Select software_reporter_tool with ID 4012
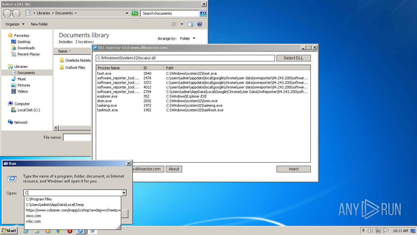Image resolution: width=417 pixels, height=235 pixels. pyautogui.click(x=203, y=87)
